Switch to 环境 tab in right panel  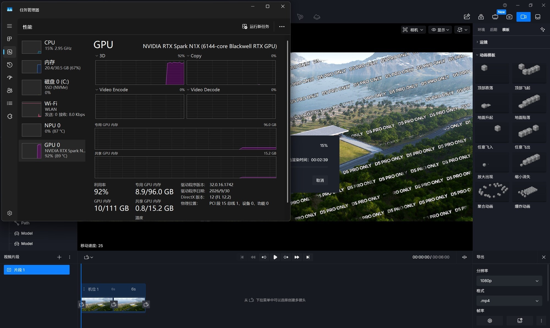(x=481, y=30)
